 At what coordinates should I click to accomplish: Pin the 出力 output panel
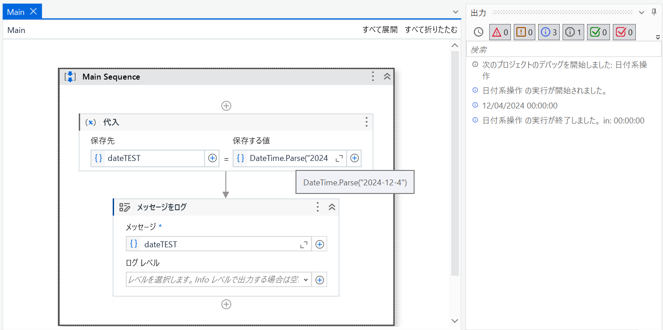[x=654, y=12]
